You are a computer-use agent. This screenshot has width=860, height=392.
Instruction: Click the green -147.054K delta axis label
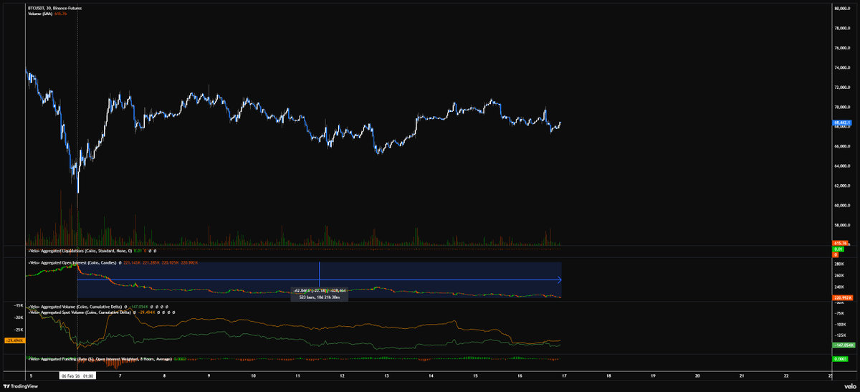843,345
